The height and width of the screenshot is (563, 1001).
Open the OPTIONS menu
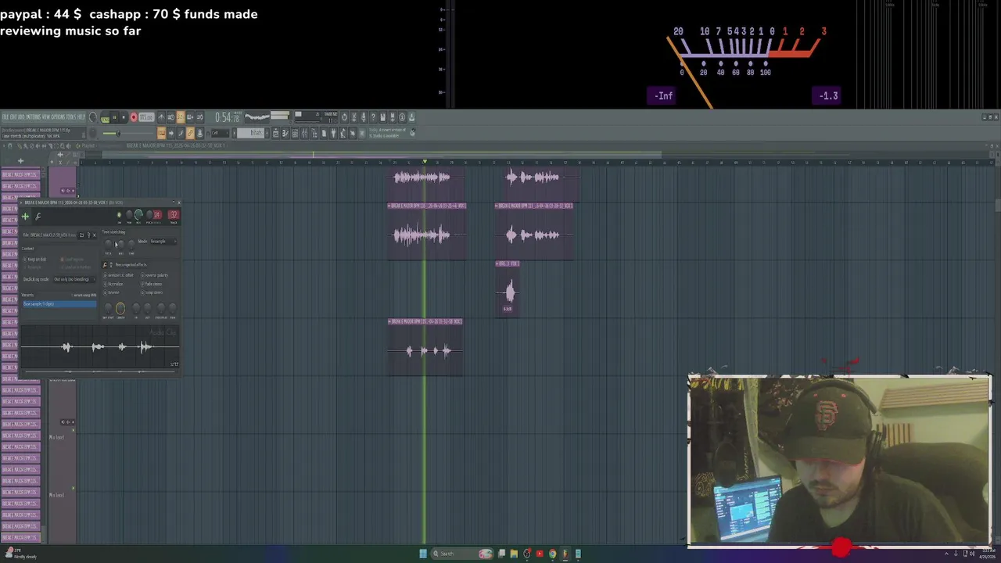click(59, 117)
